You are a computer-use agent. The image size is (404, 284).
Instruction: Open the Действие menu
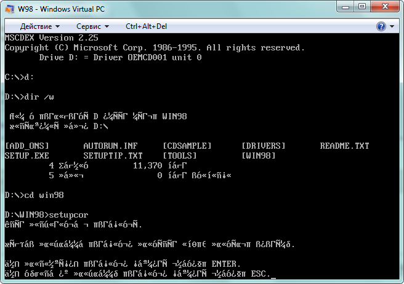click(40, 26)
